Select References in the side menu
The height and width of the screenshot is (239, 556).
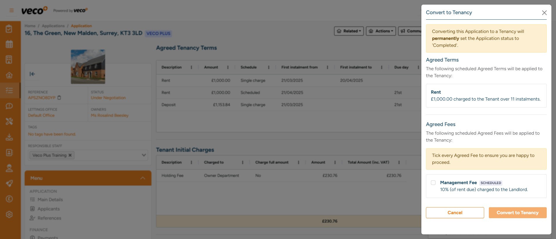click(49, 218)
